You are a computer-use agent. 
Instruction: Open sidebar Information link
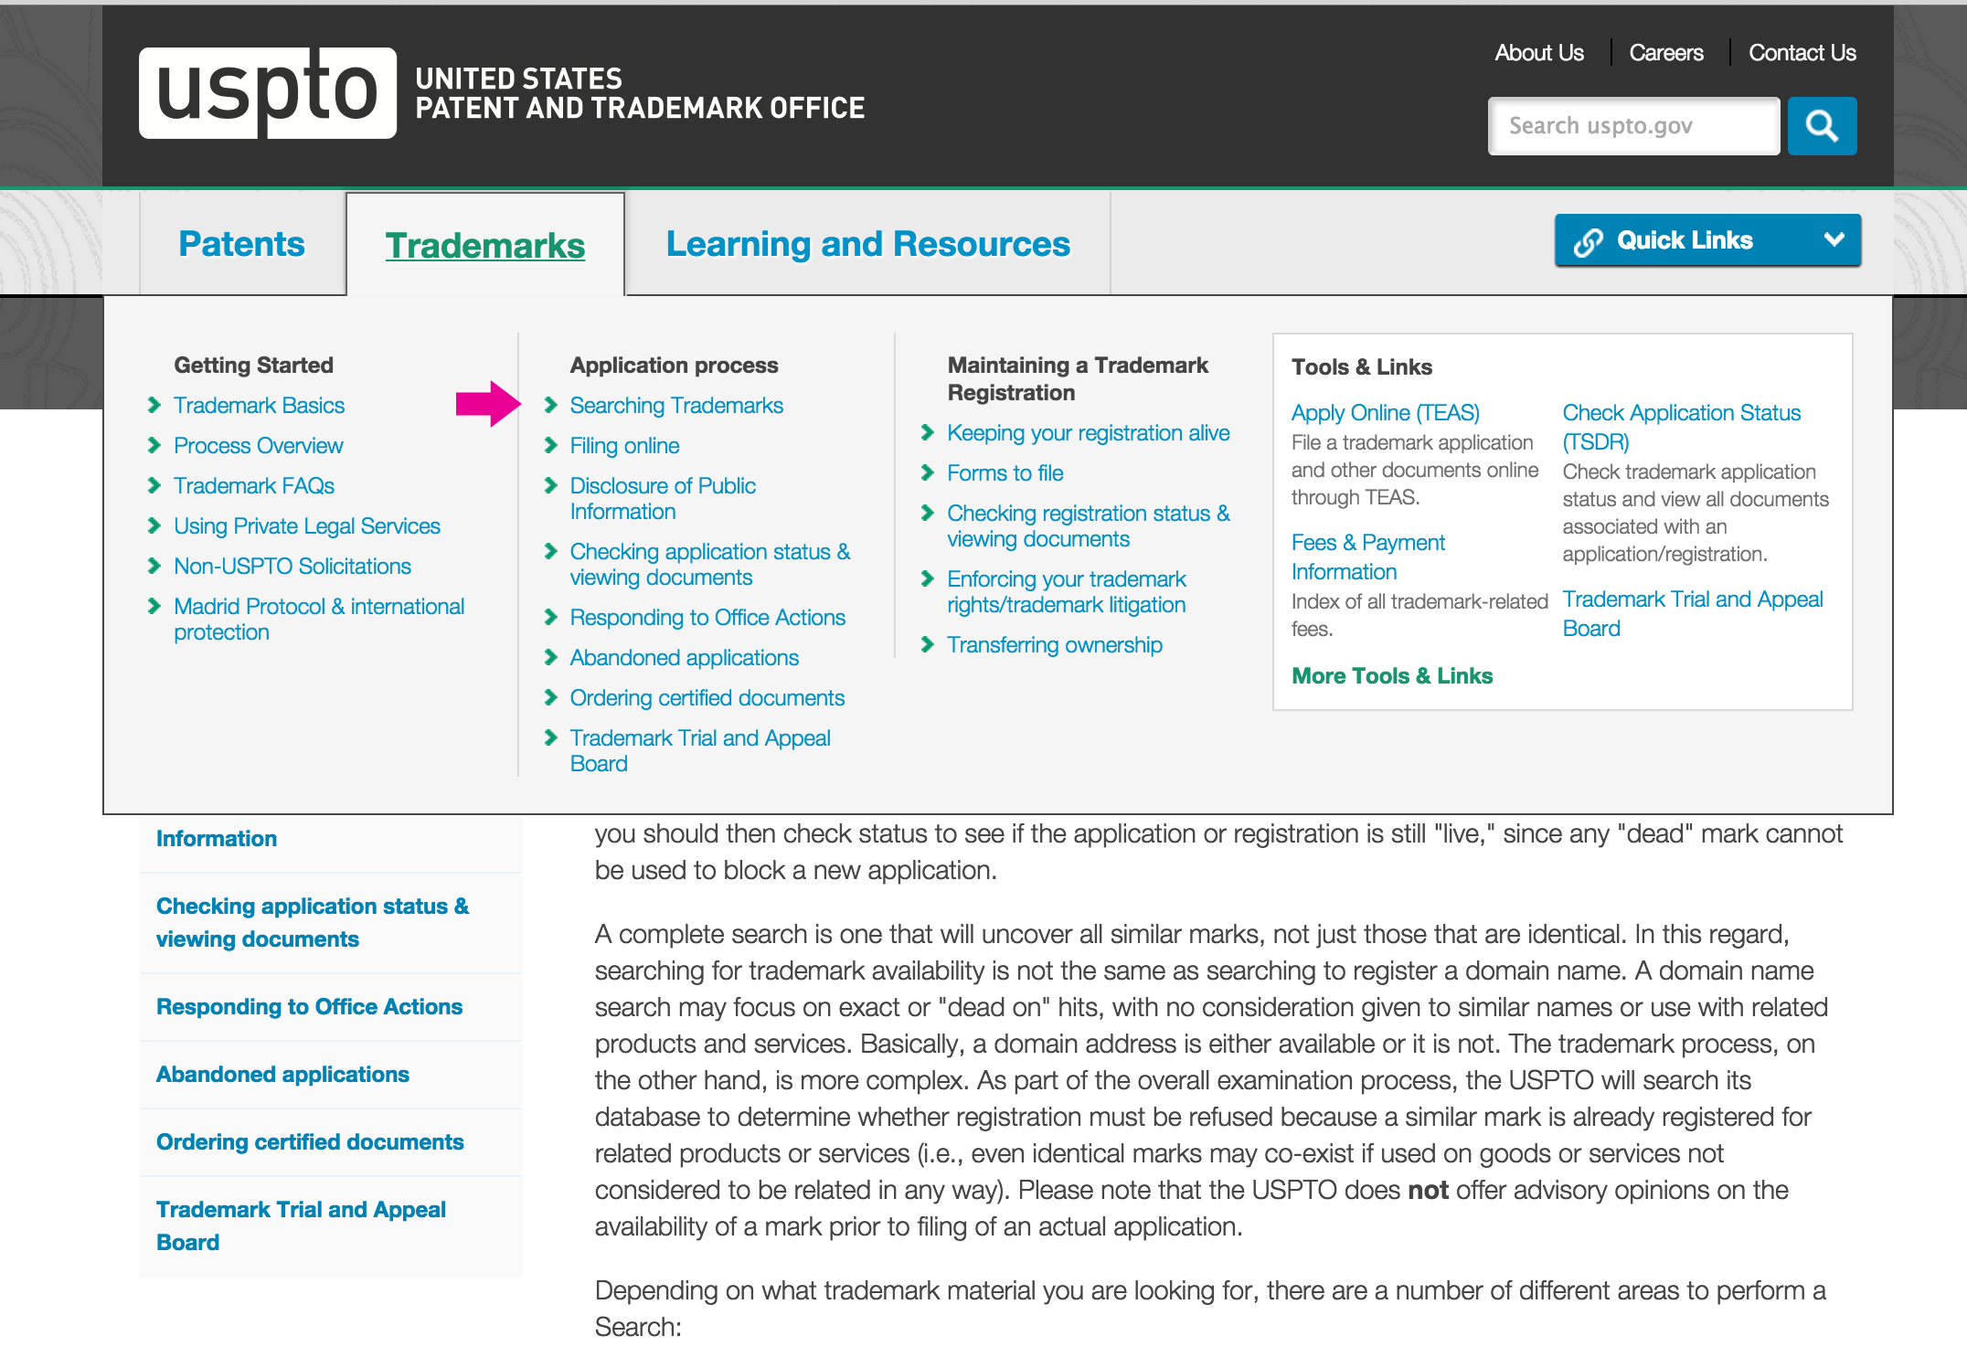point(217,839)
